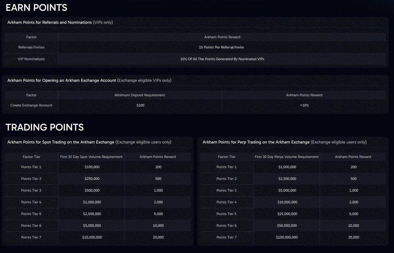Click the $100 minimum deposit value
This screenshot has height=253, width=394.
tap(140, 105)
